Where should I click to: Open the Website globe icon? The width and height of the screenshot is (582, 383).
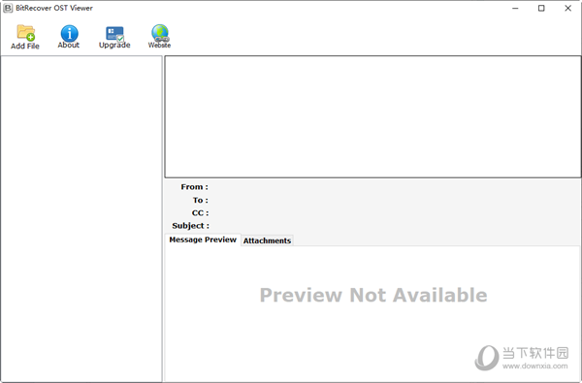(x=160, y=33)
